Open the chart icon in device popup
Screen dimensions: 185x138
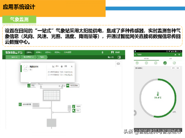click(x=53, y=67)
